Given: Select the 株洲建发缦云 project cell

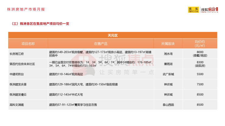Looking at the screenshot, I should tap(28, 94).
